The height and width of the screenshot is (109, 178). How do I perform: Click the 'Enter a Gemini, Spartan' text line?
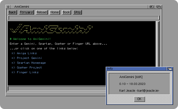tap(58, 44)
